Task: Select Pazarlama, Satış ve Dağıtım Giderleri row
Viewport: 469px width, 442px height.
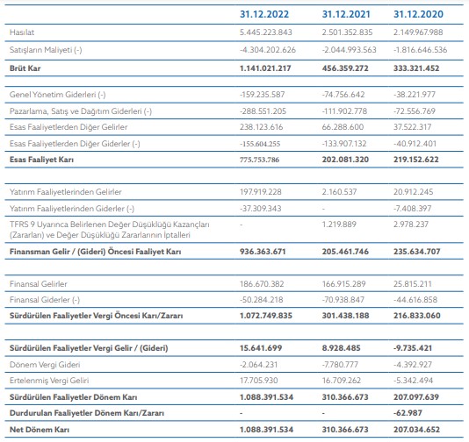Action: [234, 111]
